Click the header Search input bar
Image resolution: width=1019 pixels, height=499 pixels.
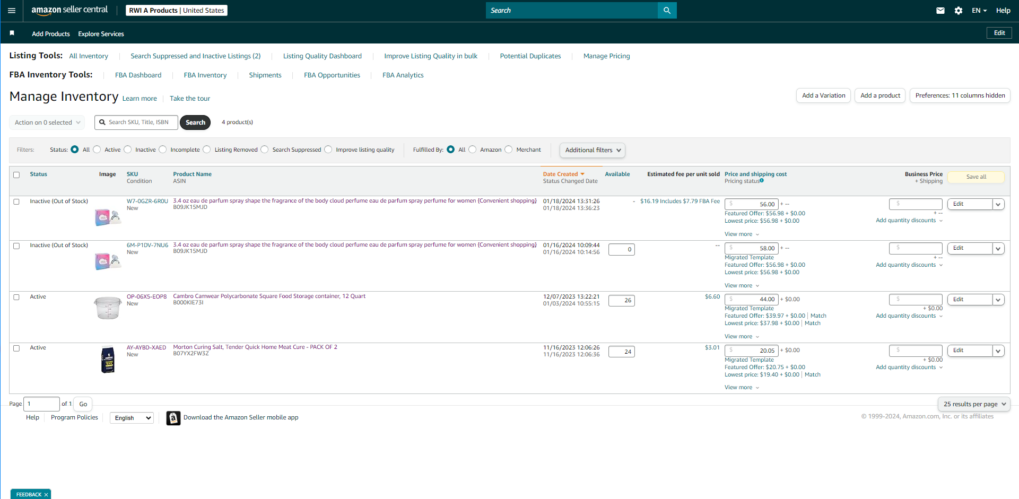(572, 11)
